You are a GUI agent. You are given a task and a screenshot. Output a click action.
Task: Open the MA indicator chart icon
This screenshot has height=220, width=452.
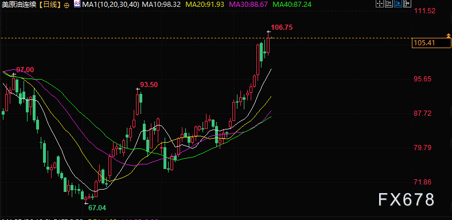pyautogui.click(x=77, y=4)
